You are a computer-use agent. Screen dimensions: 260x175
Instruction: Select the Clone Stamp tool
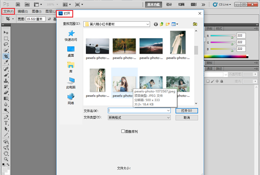tap(6, 81)
